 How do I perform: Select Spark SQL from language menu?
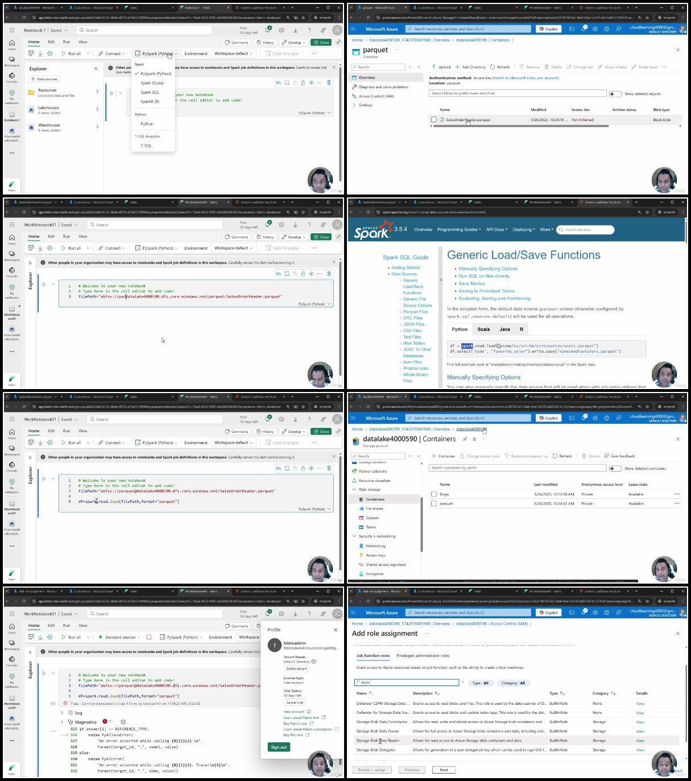(x=150, y=92)
